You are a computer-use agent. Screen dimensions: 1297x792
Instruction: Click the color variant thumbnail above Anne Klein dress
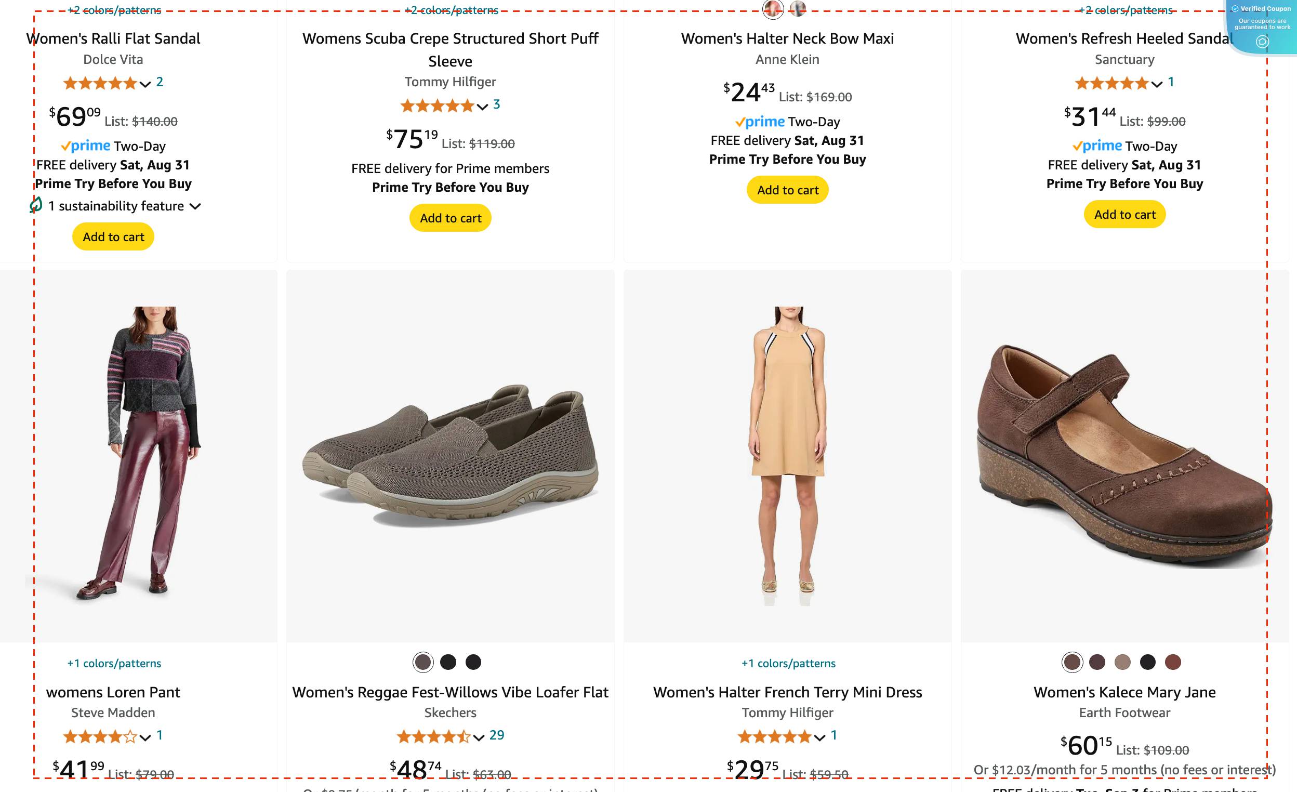pyautogui.click(x=773, y=9)
